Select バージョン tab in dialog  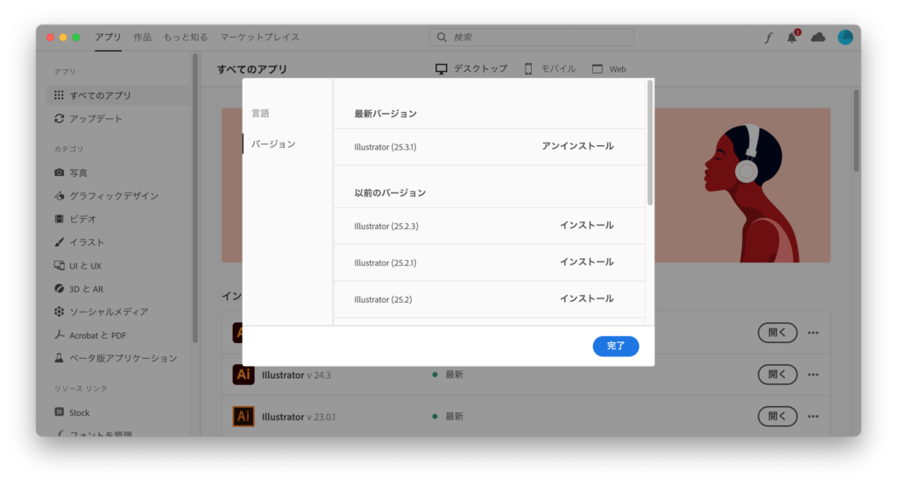pos(273,144)
